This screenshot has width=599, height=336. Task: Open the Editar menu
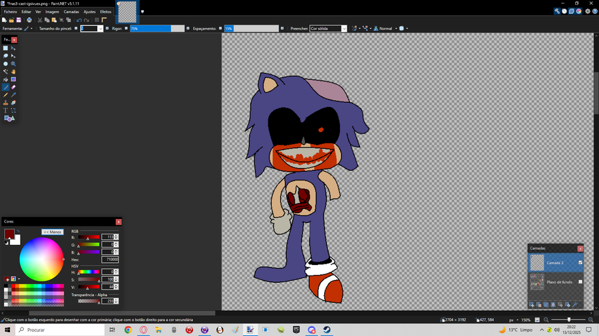pos(26,12)
